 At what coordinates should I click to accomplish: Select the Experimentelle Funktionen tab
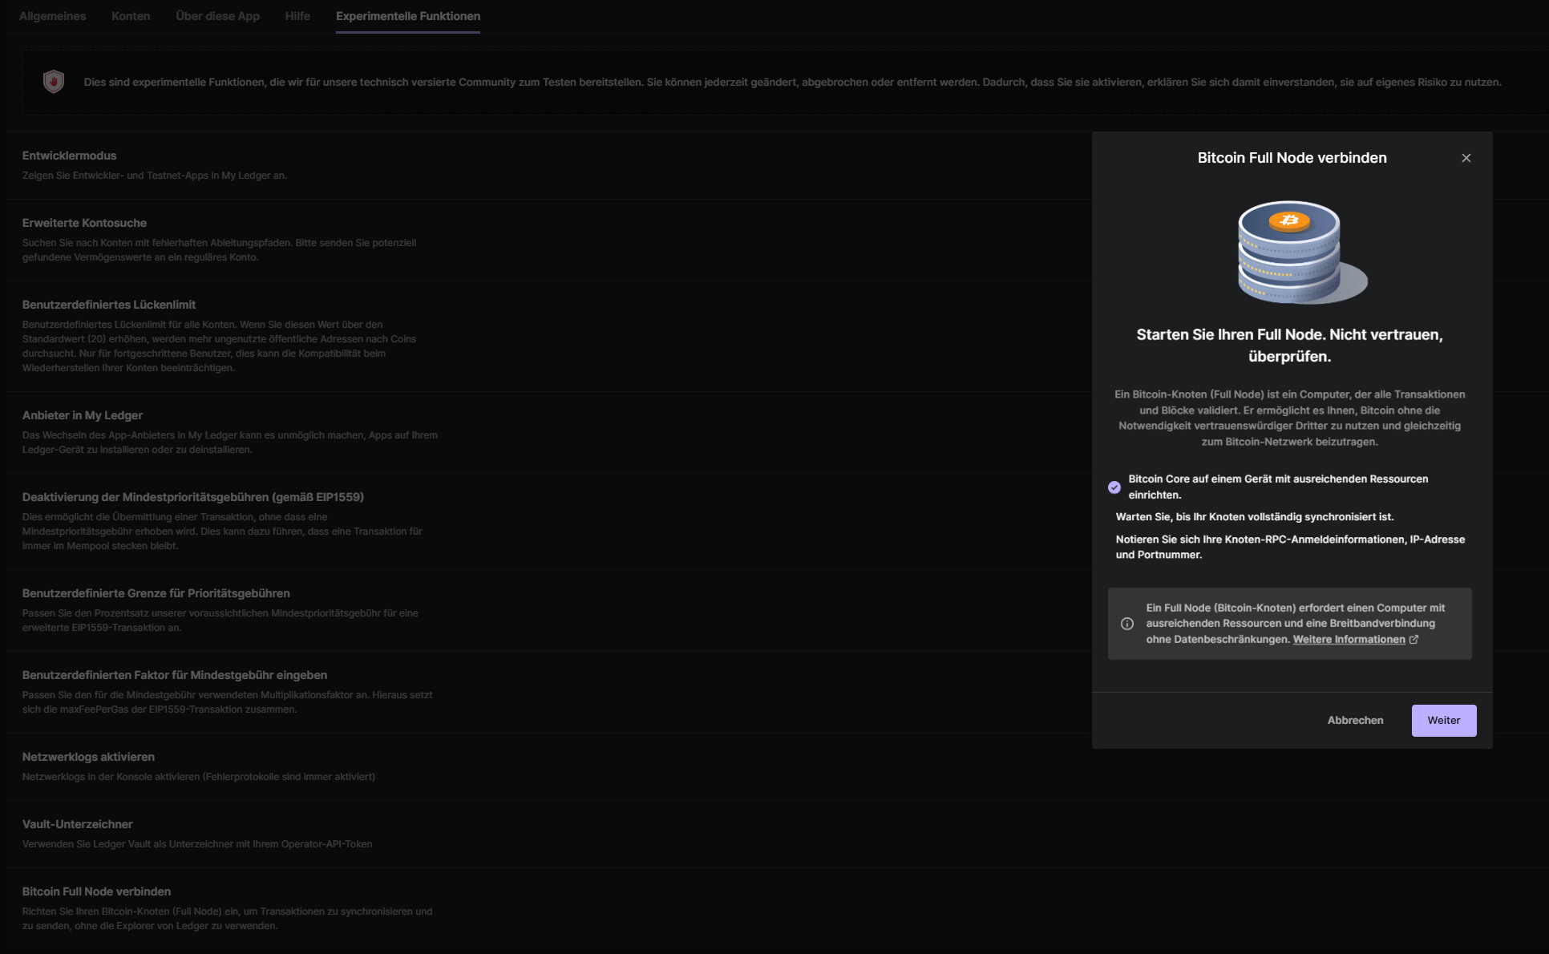coord(408,16)
